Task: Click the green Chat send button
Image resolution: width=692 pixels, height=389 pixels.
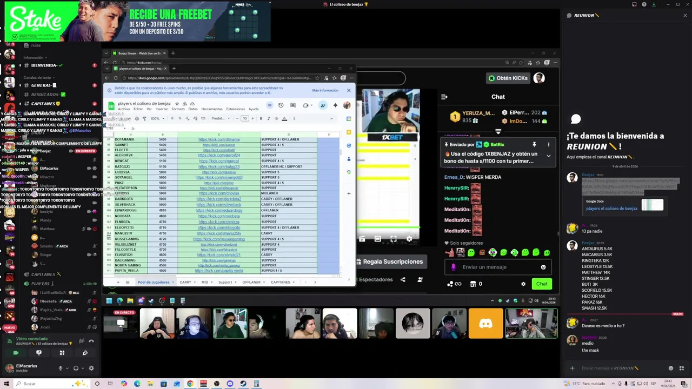Action: click(x=542, y=284)
